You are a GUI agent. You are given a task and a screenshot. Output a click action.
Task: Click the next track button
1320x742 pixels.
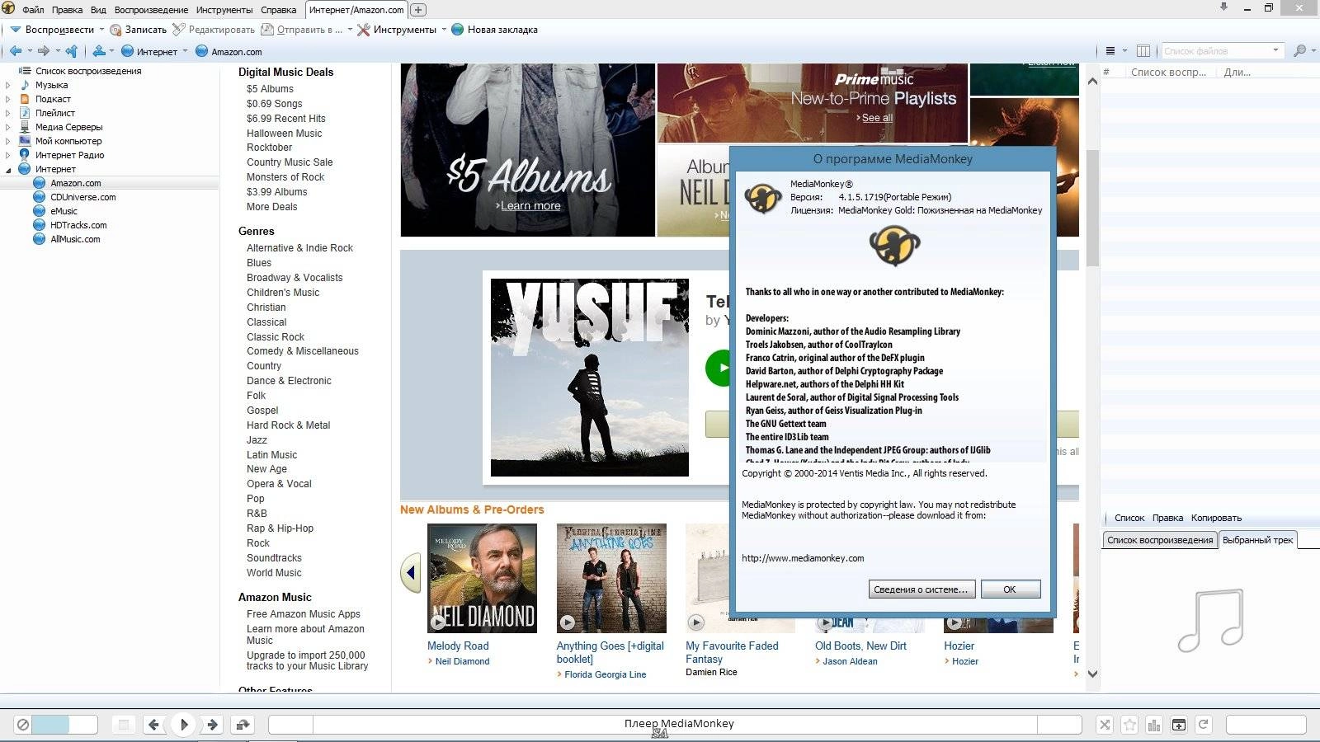tap(213, 725)
